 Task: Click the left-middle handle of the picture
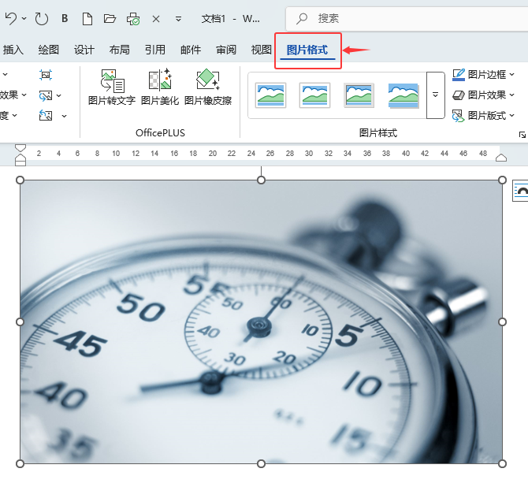(20, 322)
